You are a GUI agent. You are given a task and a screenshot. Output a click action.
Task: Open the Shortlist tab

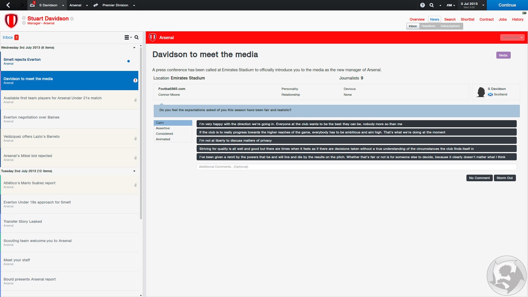468,19
